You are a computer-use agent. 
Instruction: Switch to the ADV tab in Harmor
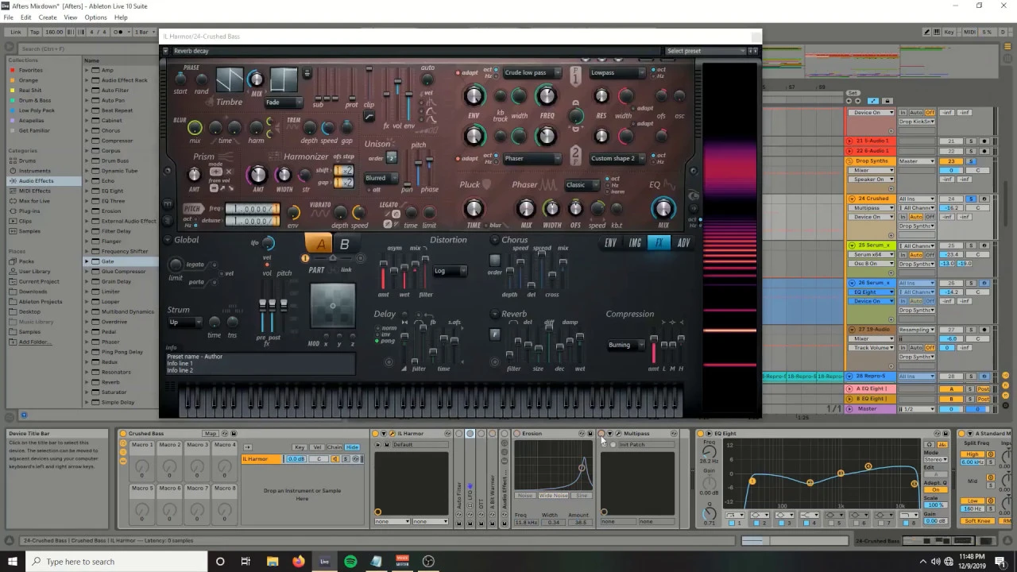683,243
